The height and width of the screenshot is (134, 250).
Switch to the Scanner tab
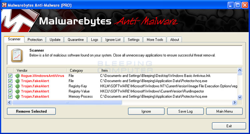[14, 39]
